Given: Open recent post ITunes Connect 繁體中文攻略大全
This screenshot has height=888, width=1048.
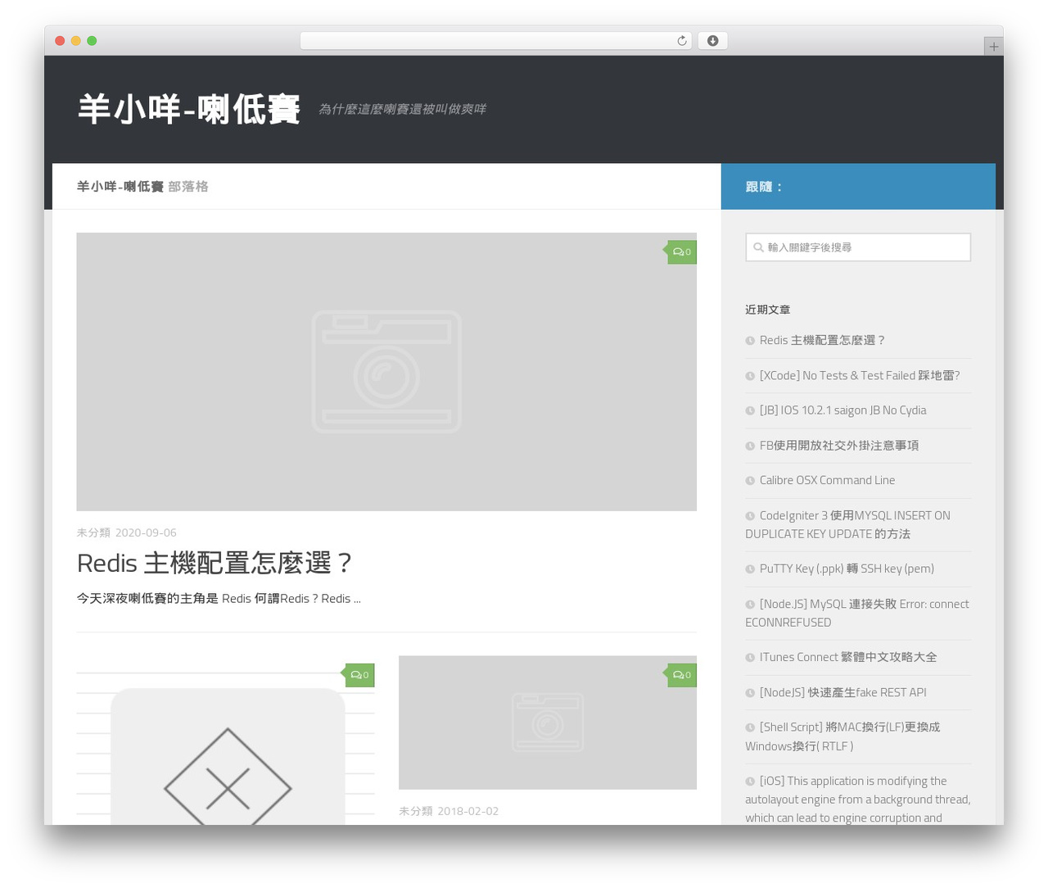Looking at the screenshot, I should [848, 658].
